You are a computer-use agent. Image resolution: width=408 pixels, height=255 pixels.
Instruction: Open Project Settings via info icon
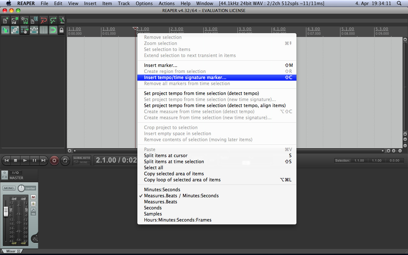pos(34,21)
